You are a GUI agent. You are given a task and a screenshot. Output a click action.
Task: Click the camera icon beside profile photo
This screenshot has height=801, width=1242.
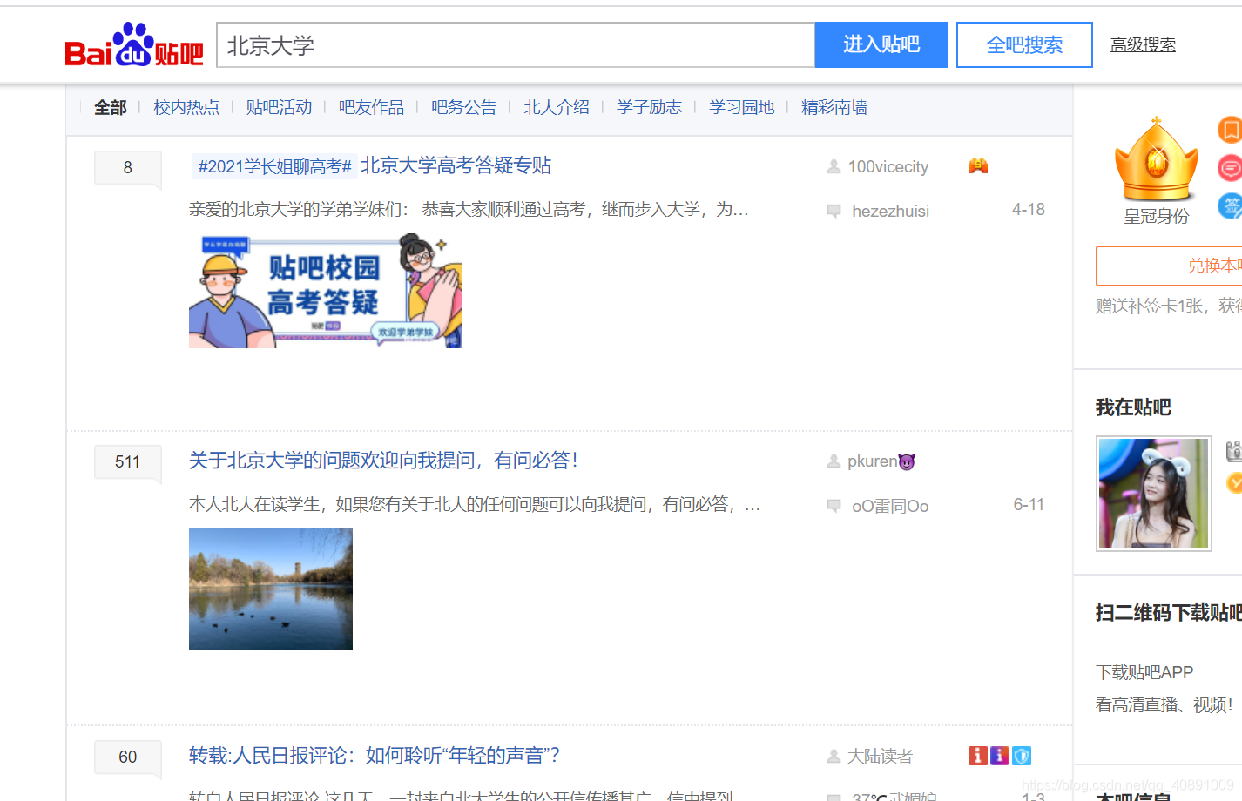(1234, 451)
